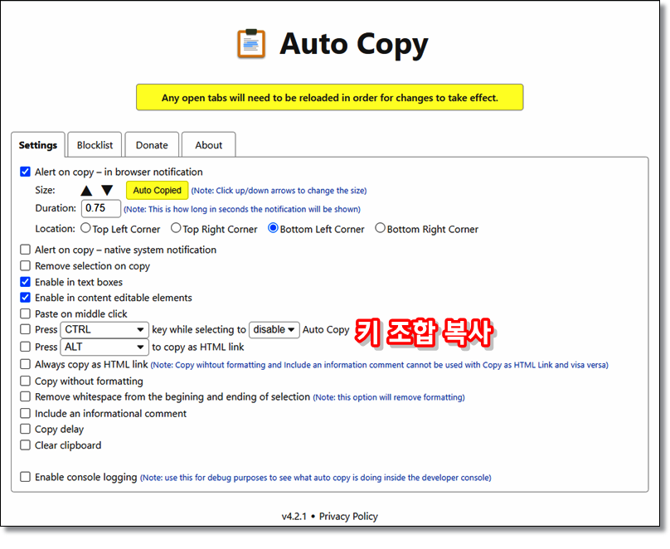The width and height of the screenshot is (670, 549).
Task: Click the Privacy Policy link
Action: 348,516
